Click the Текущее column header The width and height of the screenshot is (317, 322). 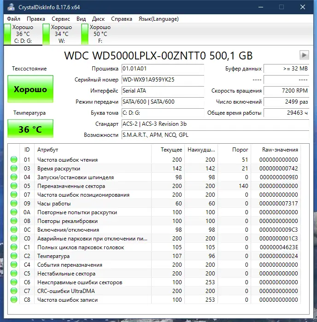click(x=168, y=150)
